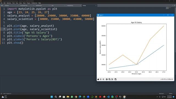Launch Microsoft Edge from the taskbar
The height and width of the screenshot is (99, 176).
[80, 97]
